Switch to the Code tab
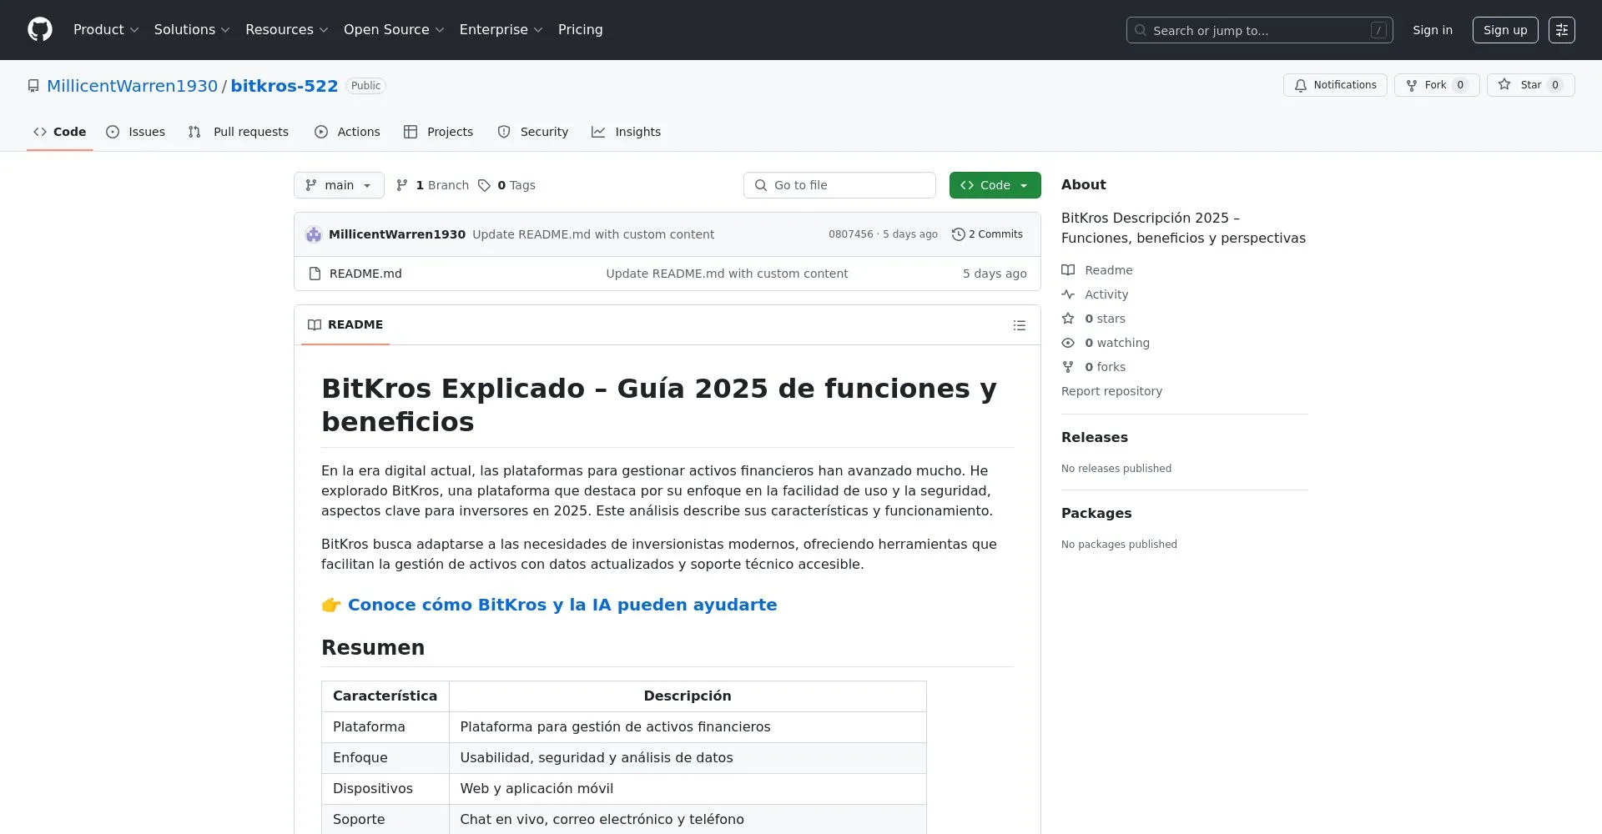Viewport: 1602px width, 834px height. (59, 132)
